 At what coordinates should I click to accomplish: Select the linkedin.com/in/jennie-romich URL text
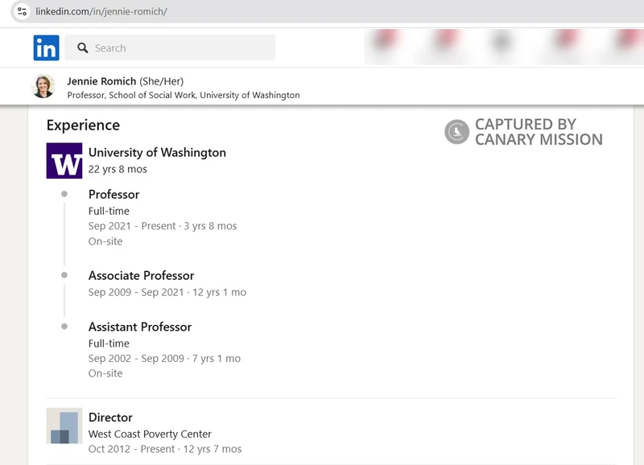(101, 11)
